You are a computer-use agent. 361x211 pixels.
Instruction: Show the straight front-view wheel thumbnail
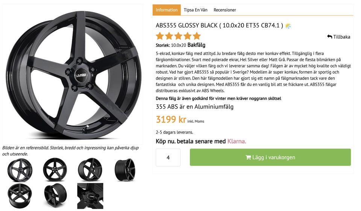[55, 170]
